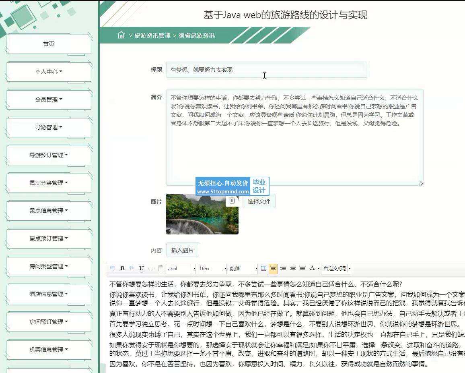This screenshot has height=373, width=465.
Task: Click the editor line starting '首先要学习独立思考'
Action: pos(285,324)
